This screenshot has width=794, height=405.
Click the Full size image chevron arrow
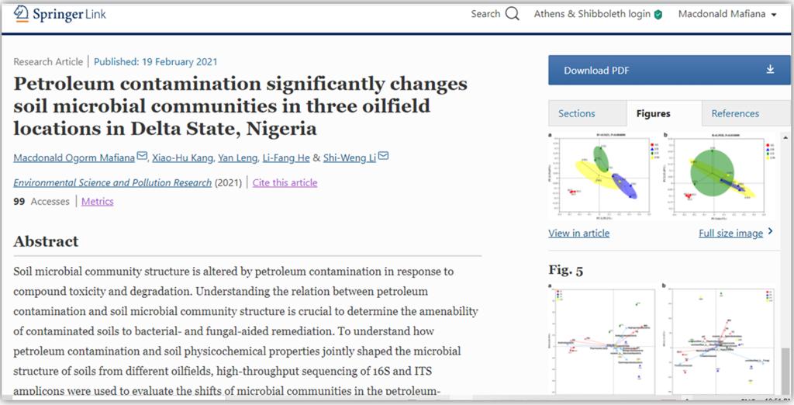pyautogui.click(x=770, y=232)
